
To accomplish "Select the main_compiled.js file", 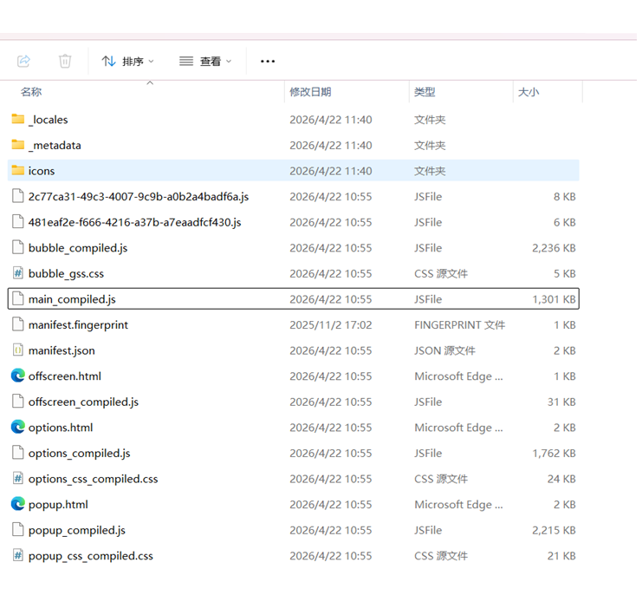I will (72, 299).
